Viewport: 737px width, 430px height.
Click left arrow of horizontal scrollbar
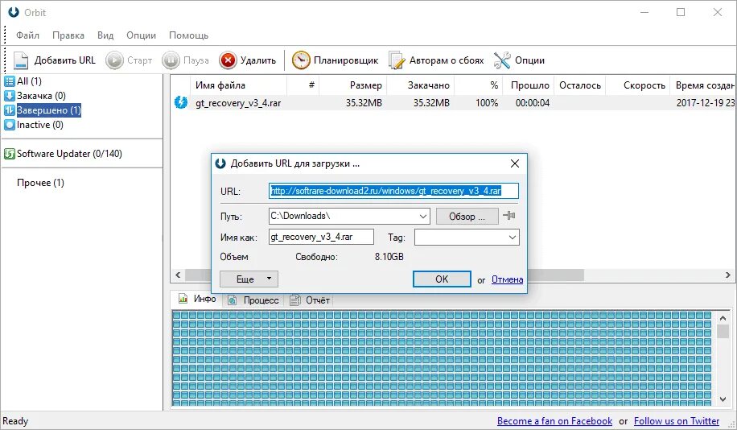click(178, 275)
